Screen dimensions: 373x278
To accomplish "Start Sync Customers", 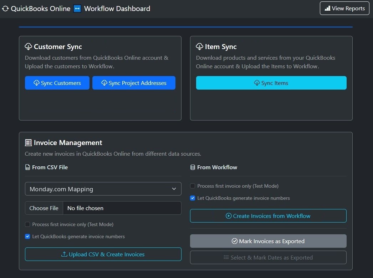I will (57, 83).
